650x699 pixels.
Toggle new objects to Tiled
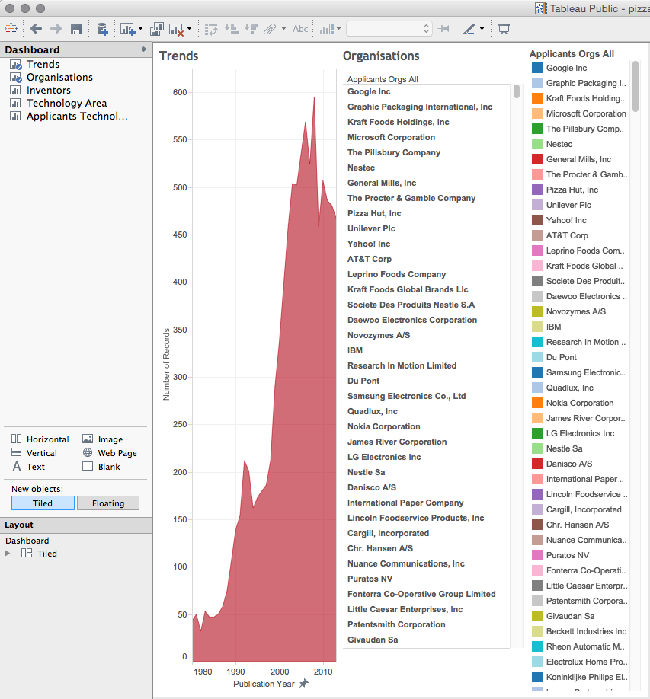[43, 503]
